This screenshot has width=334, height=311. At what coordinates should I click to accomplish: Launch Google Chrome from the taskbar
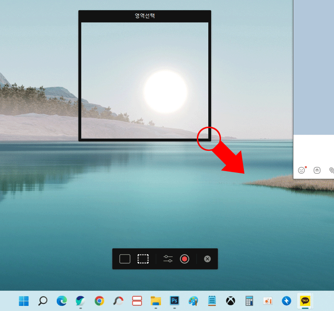pos(99,301)
